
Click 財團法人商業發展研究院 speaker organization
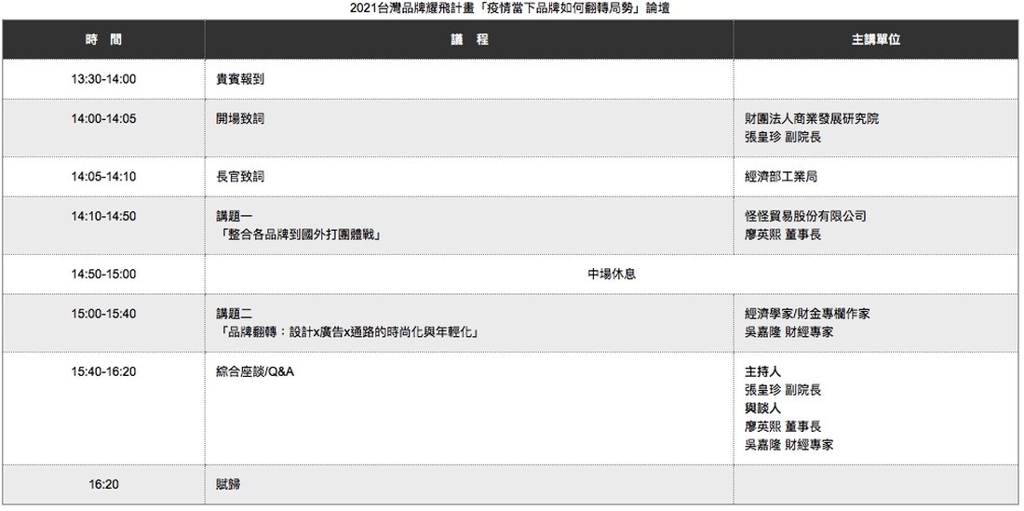(x=811, y=118)
